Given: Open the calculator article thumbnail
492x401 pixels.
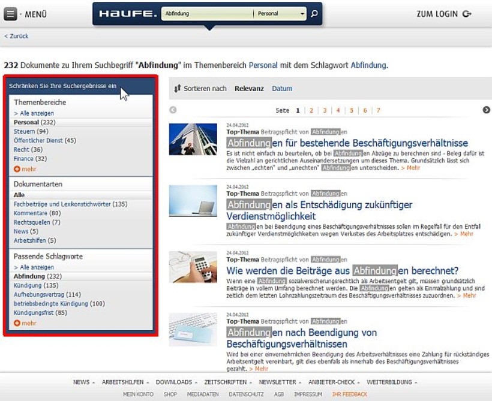Looking at the screenshot, I should coord(193,267).
